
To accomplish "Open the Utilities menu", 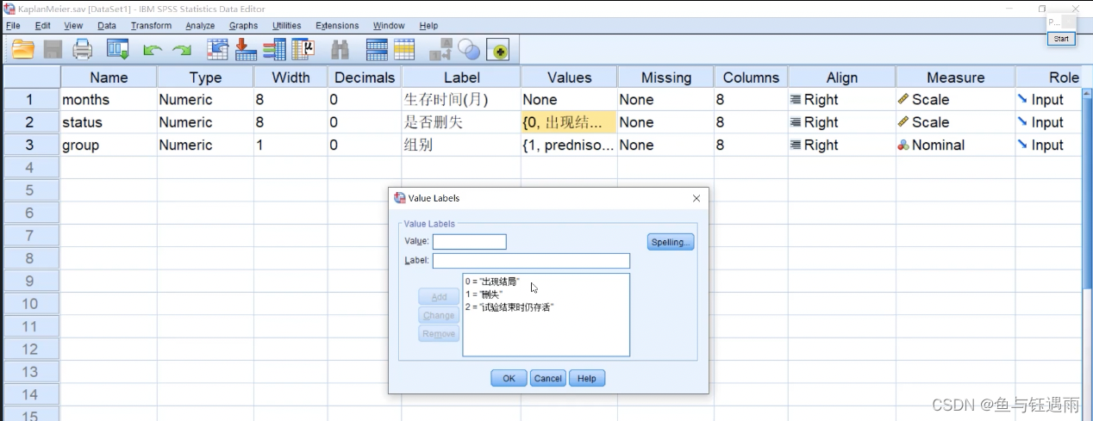I will 287,26.
